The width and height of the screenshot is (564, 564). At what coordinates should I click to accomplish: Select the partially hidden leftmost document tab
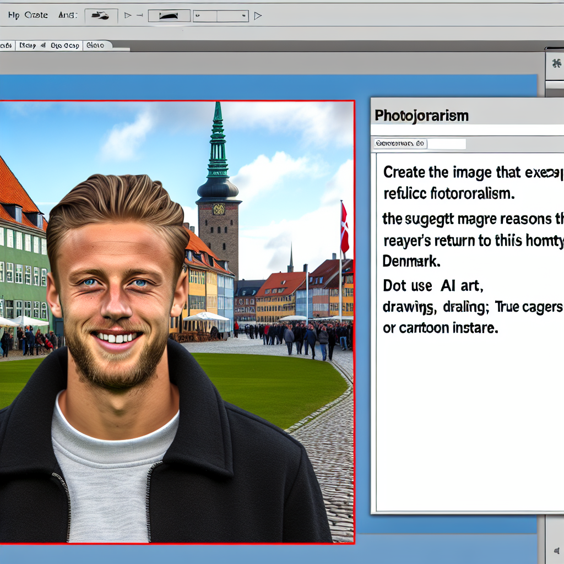coord(7,46)
